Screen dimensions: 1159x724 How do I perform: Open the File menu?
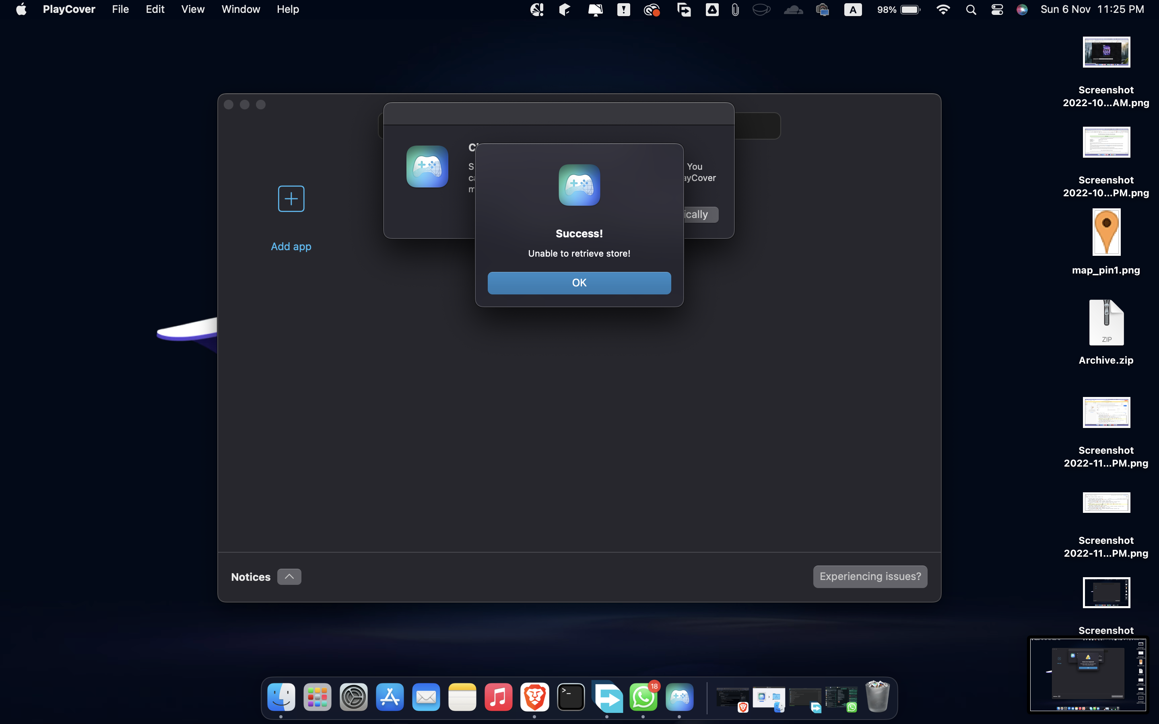(x=120, y=10)
